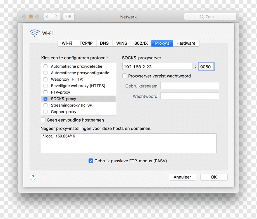Switch to the Wi-Fi tab
This screenshot has height=219, width=257.
67,43
